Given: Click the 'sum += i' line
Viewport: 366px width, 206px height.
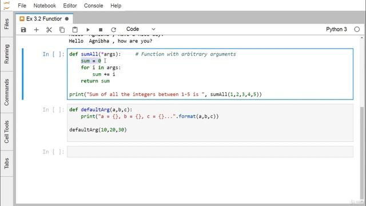Looking at the screenshot, I should point(104,74).
